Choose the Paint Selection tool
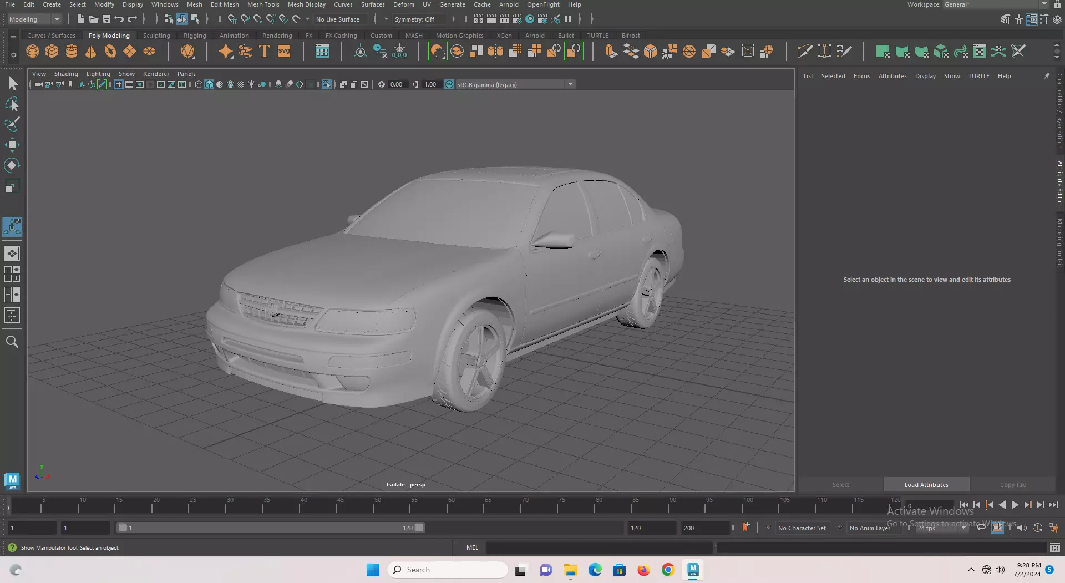This screenshot has width=1065, height=583. 12,124
